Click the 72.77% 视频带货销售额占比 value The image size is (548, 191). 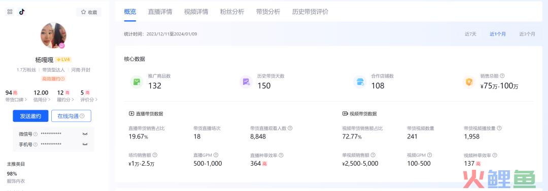click(352, 137)
